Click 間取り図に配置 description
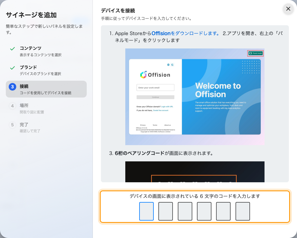297x238 pixels. tap(32, 112)
